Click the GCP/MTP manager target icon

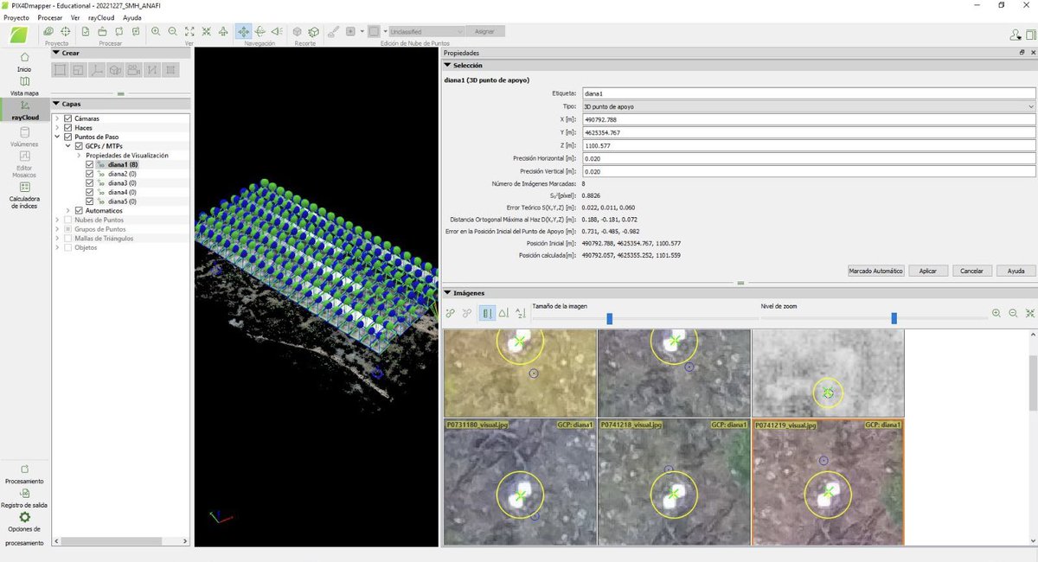pos(65,31)
